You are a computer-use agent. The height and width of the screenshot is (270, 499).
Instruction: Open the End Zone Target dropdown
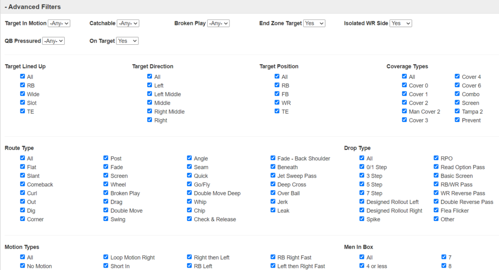314,23
